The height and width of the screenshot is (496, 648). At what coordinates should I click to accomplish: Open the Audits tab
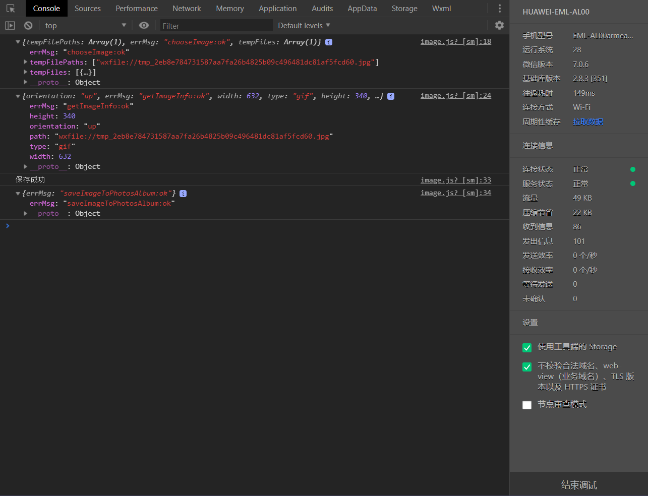tap(322, 9)
